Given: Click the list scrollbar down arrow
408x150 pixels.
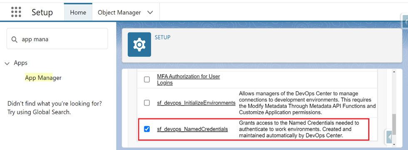Looking at the screenshot, I should [x=394, y=144].
